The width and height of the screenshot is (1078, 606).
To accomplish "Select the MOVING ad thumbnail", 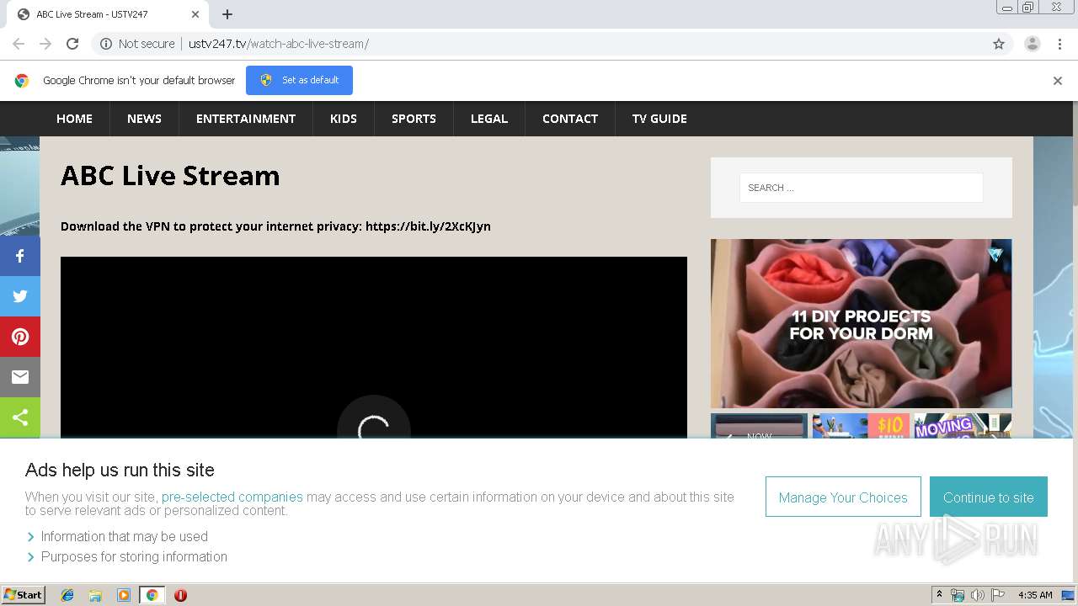I will [x=963, y=426].
